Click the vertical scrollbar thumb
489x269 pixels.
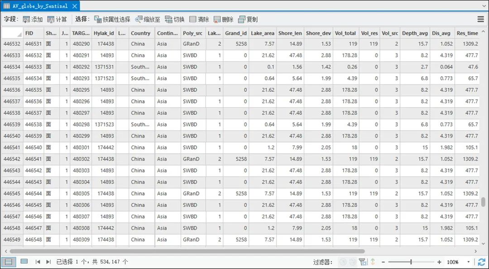(x=484, y=202)
